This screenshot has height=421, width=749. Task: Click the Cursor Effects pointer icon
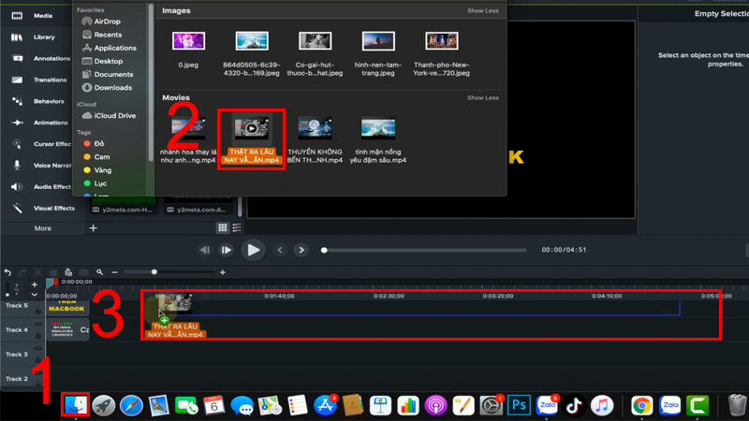[x=17, y=144]
